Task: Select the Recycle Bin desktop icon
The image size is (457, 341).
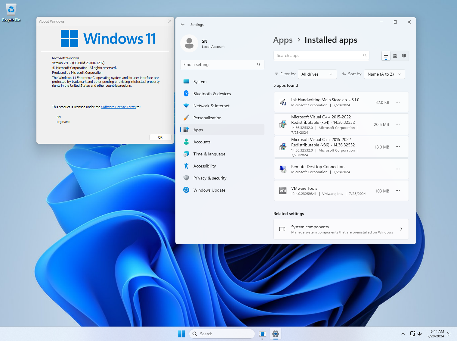Action: pos(11,13)
